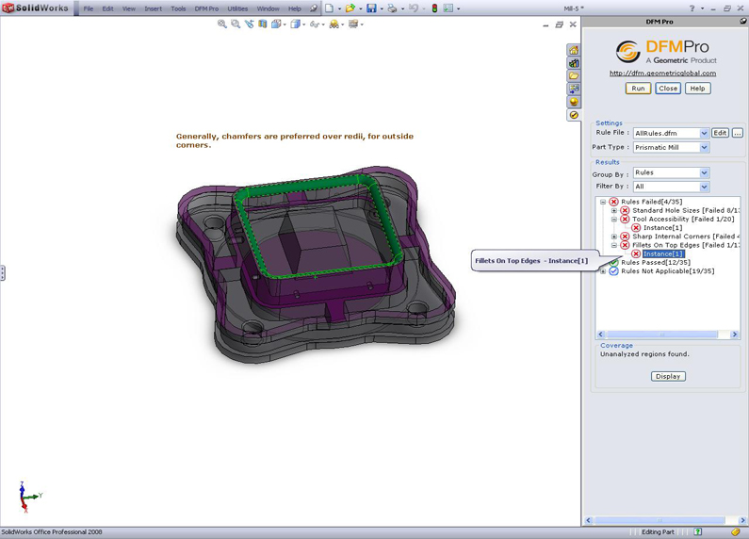This screenshot has width=749, height=539.
Task: Open the dropdown arrow next to View Orientation
Action: click(x=285, y=24)
